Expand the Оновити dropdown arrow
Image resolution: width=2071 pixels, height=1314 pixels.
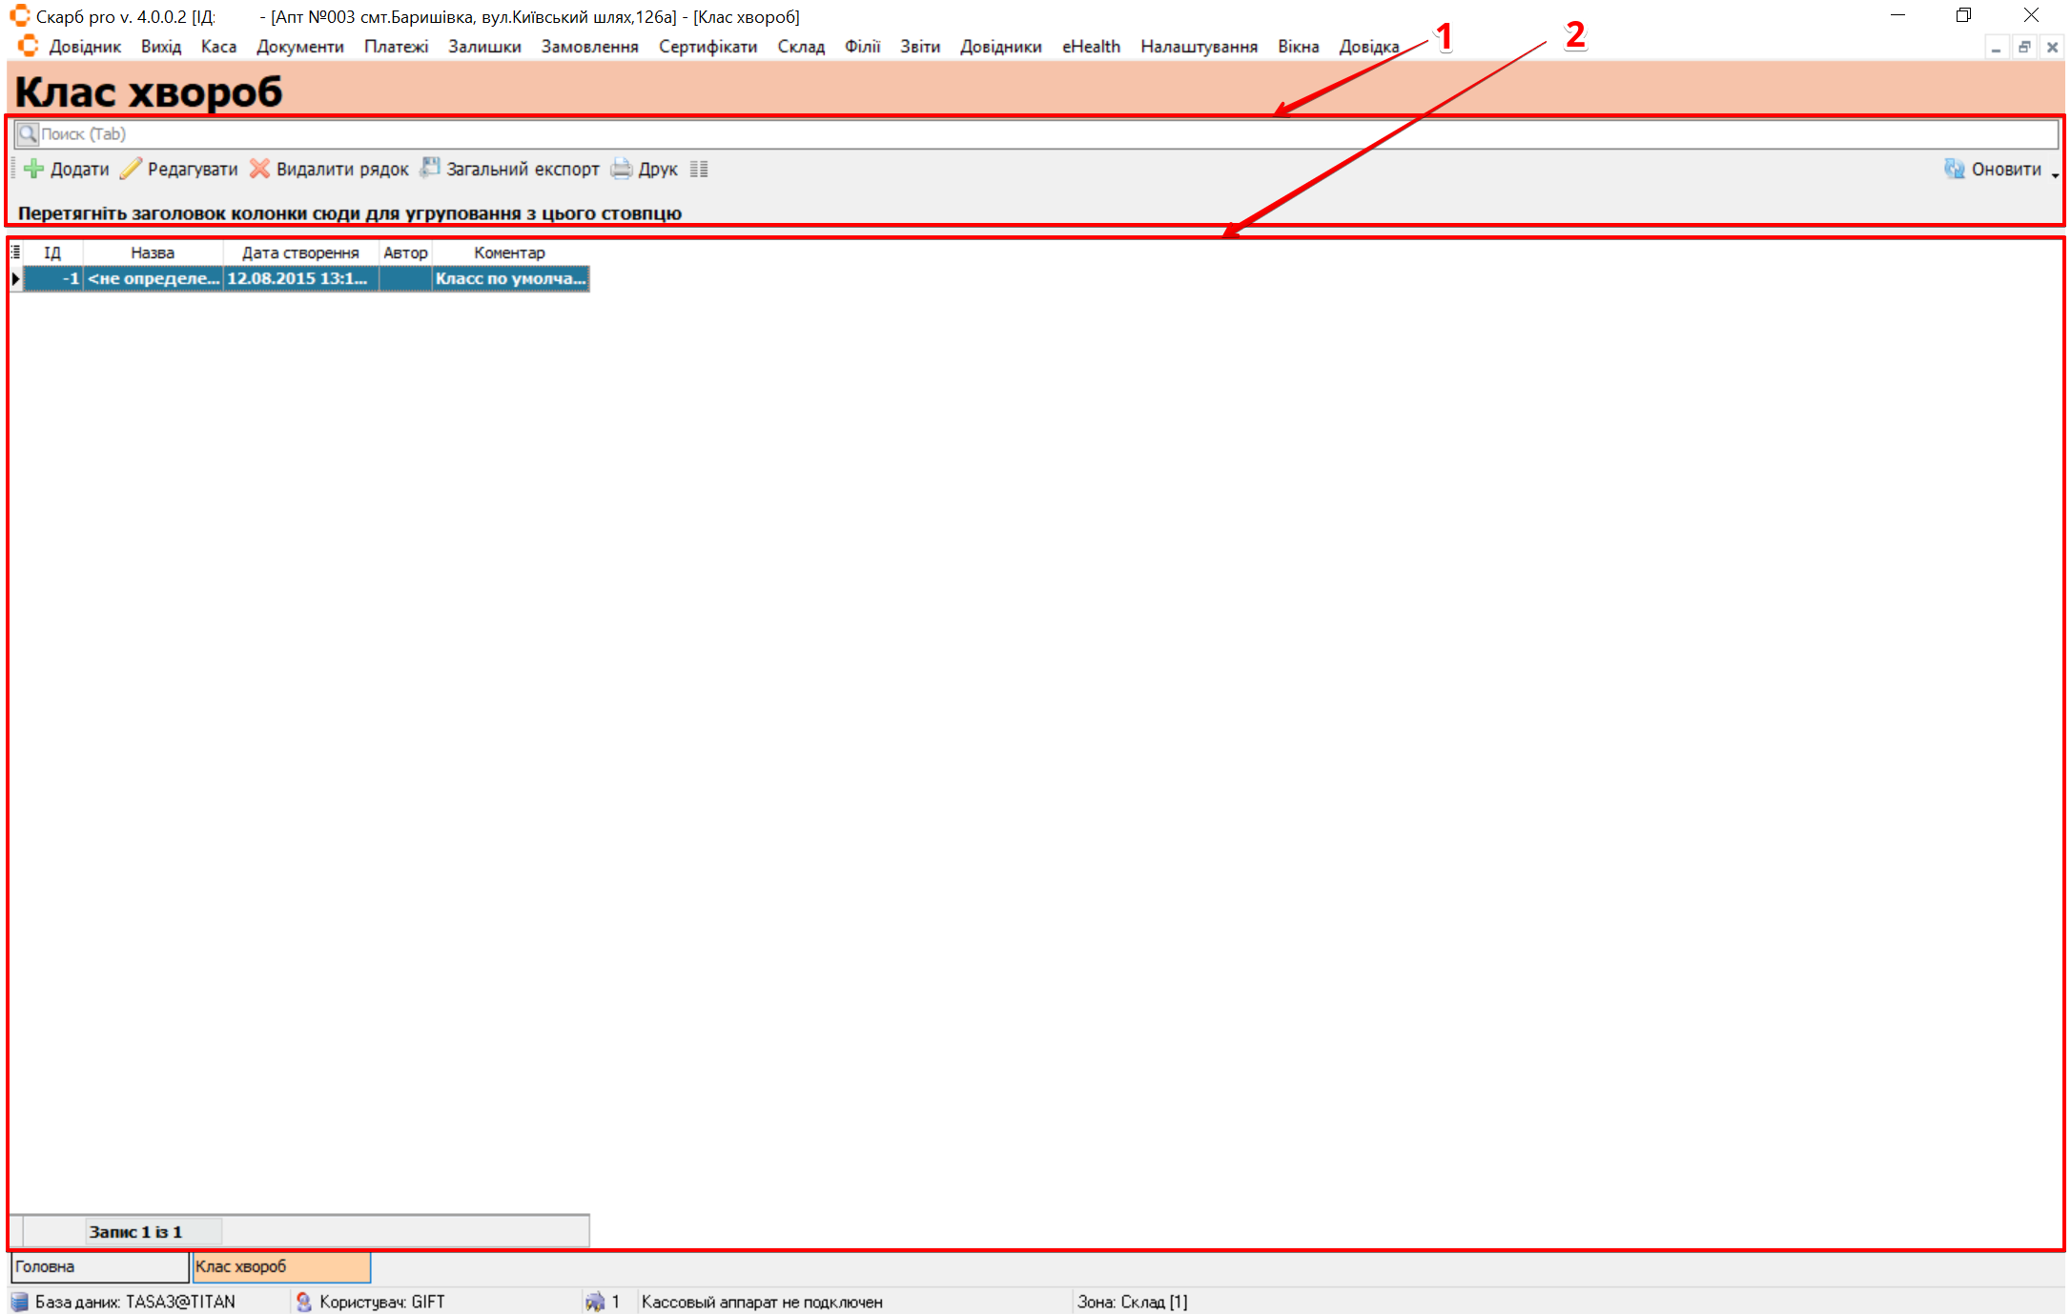coord(2055,174)
